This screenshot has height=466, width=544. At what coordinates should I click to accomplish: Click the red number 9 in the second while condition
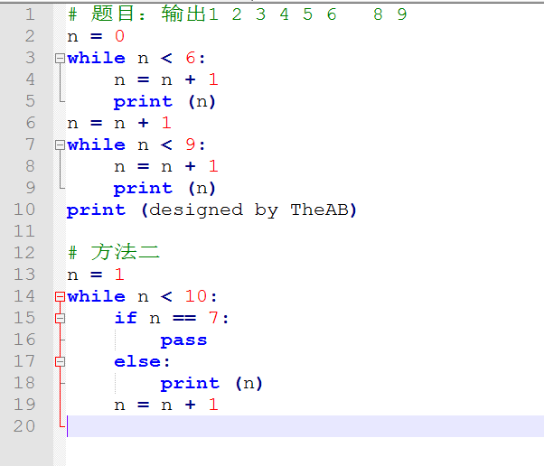[191, 144]
